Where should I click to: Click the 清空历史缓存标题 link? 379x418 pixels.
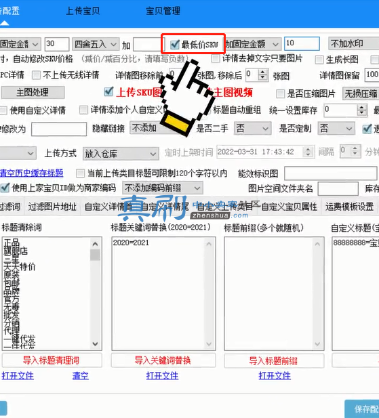pos(31,173)
